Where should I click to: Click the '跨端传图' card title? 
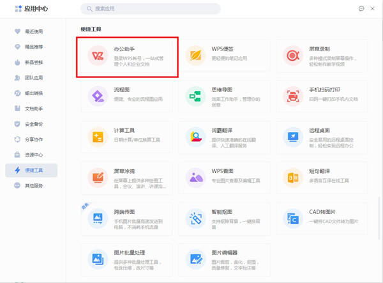(x=124, y=212)
